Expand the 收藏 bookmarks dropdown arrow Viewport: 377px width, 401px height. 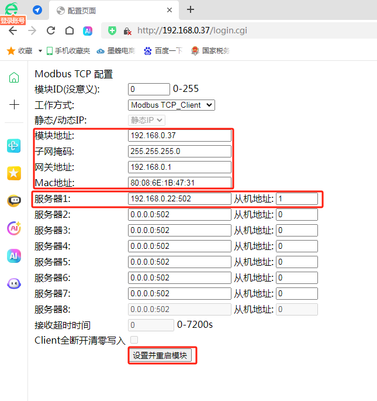coord(40,51)
